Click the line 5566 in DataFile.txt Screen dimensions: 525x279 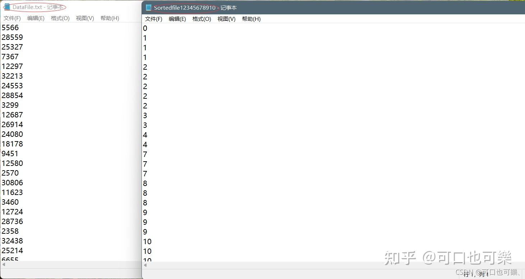pos(10,28)
